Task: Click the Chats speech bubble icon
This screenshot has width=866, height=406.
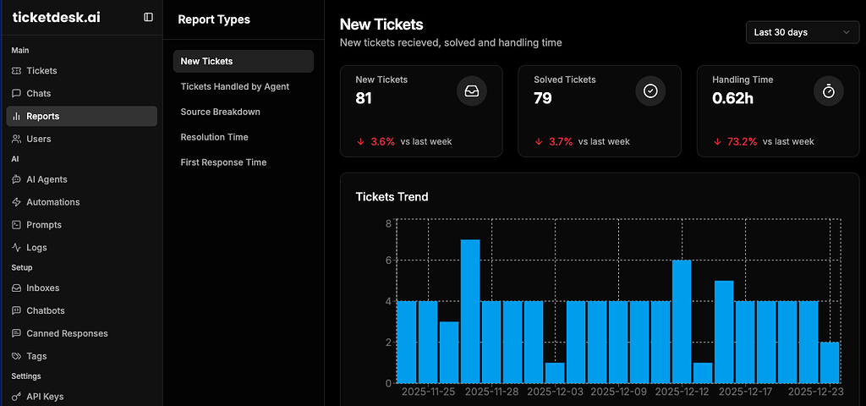Action: coord(17,94)
